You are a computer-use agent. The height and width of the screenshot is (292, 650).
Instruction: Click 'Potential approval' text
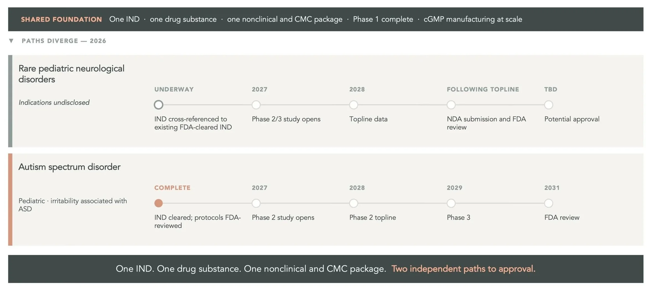(572, 119)
